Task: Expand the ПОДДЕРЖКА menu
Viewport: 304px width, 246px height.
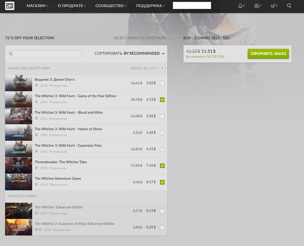Action: click(x=150, y=6)
